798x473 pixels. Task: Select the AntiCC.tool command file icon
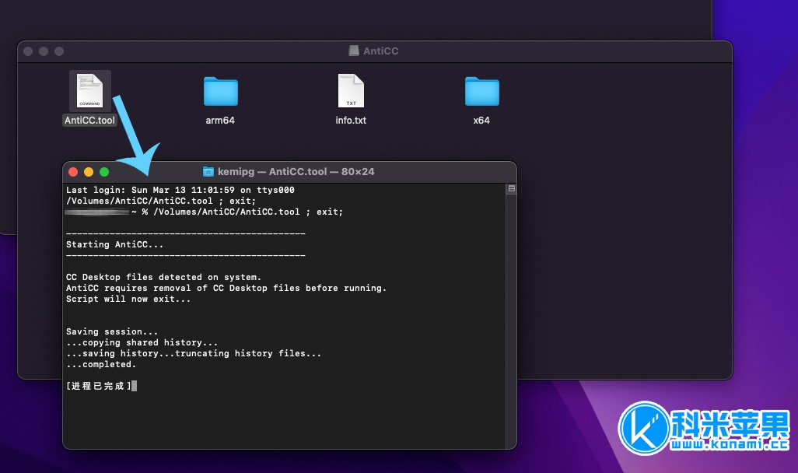[90, 90]
